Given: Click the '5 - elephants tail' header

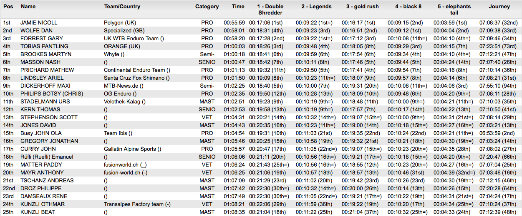Looking at the screenshot, I should click(x=454, y=10).
